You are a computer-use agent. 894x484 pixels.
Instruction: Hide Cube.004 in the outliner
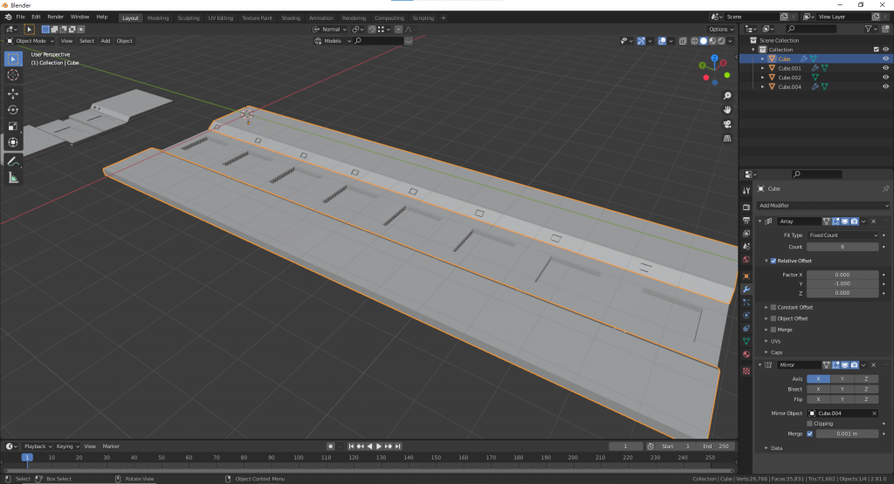(885, 86)
